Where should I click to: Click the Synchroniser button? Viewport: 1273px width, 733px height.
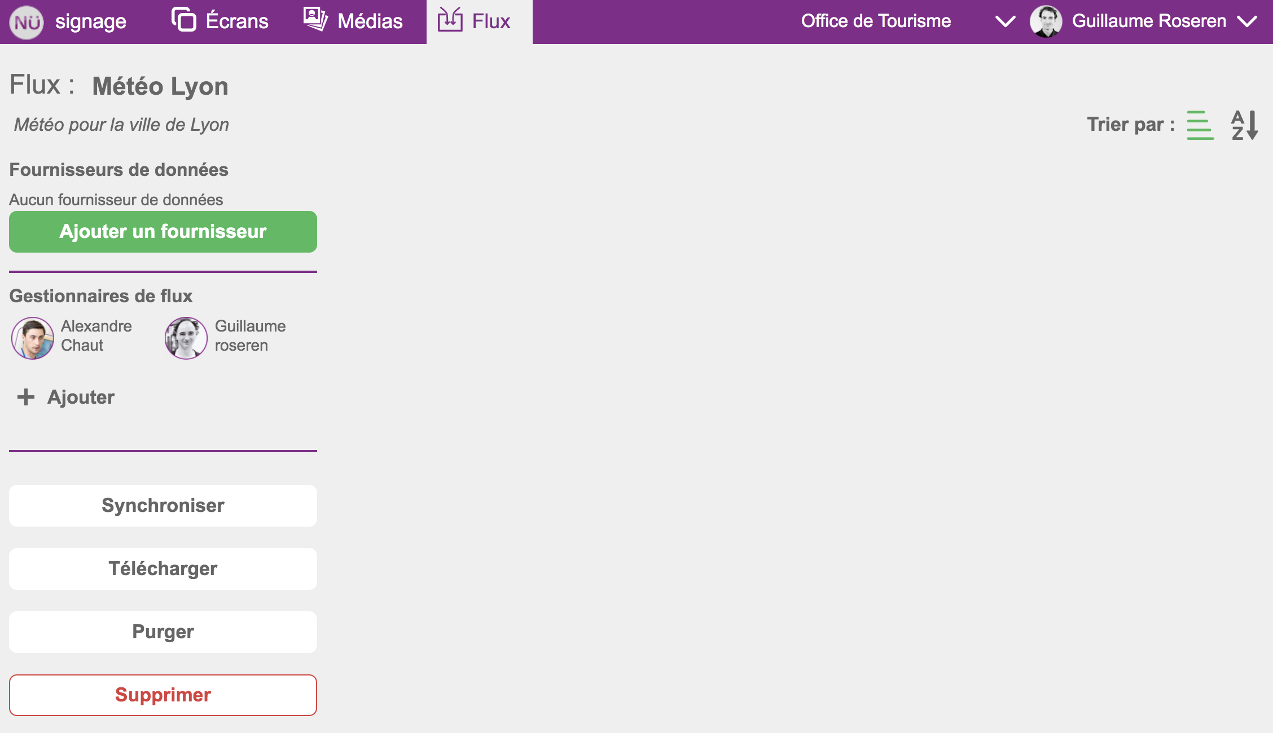point(163,505)
